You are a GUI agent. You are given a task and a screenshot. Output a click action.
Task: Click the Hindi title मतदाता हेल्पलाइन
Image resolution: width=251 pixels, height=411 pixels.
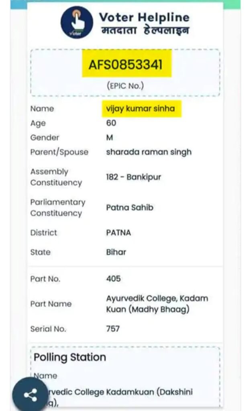pos(144,31)
